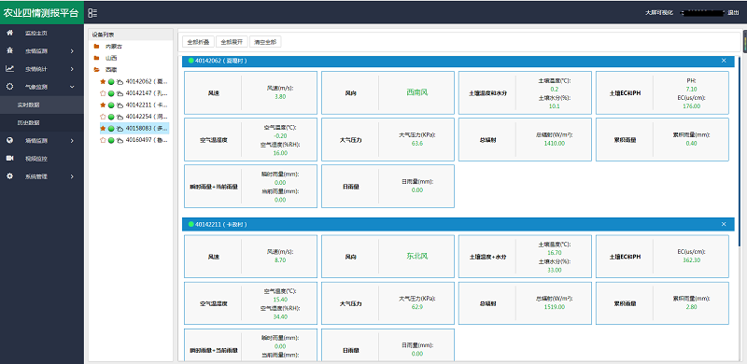Click the globe soil-moisture monitoring icon
The height and width of the screenshot is (364, 747).
click(x=10, y=141)
